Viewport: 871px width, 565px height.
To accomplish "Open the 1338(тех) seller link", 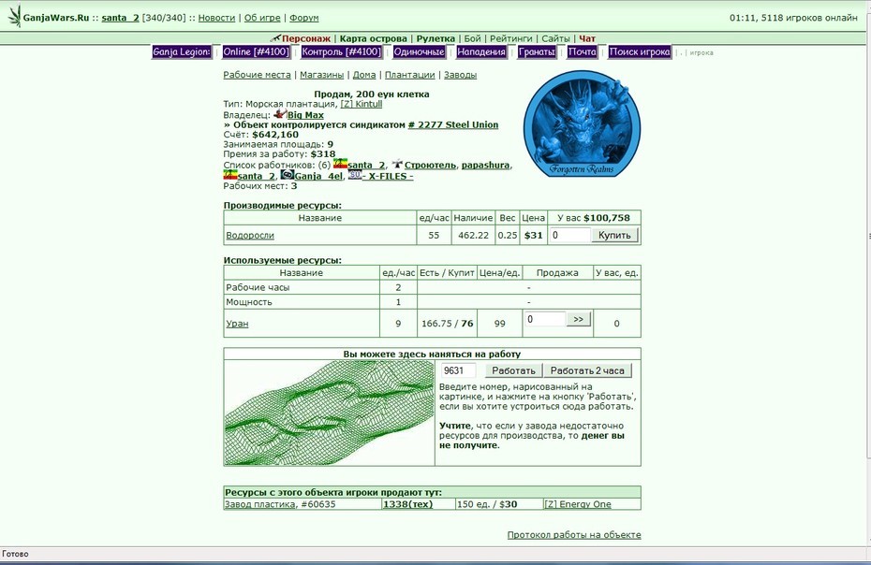I will pyautogui.click(x=407, y=504).
